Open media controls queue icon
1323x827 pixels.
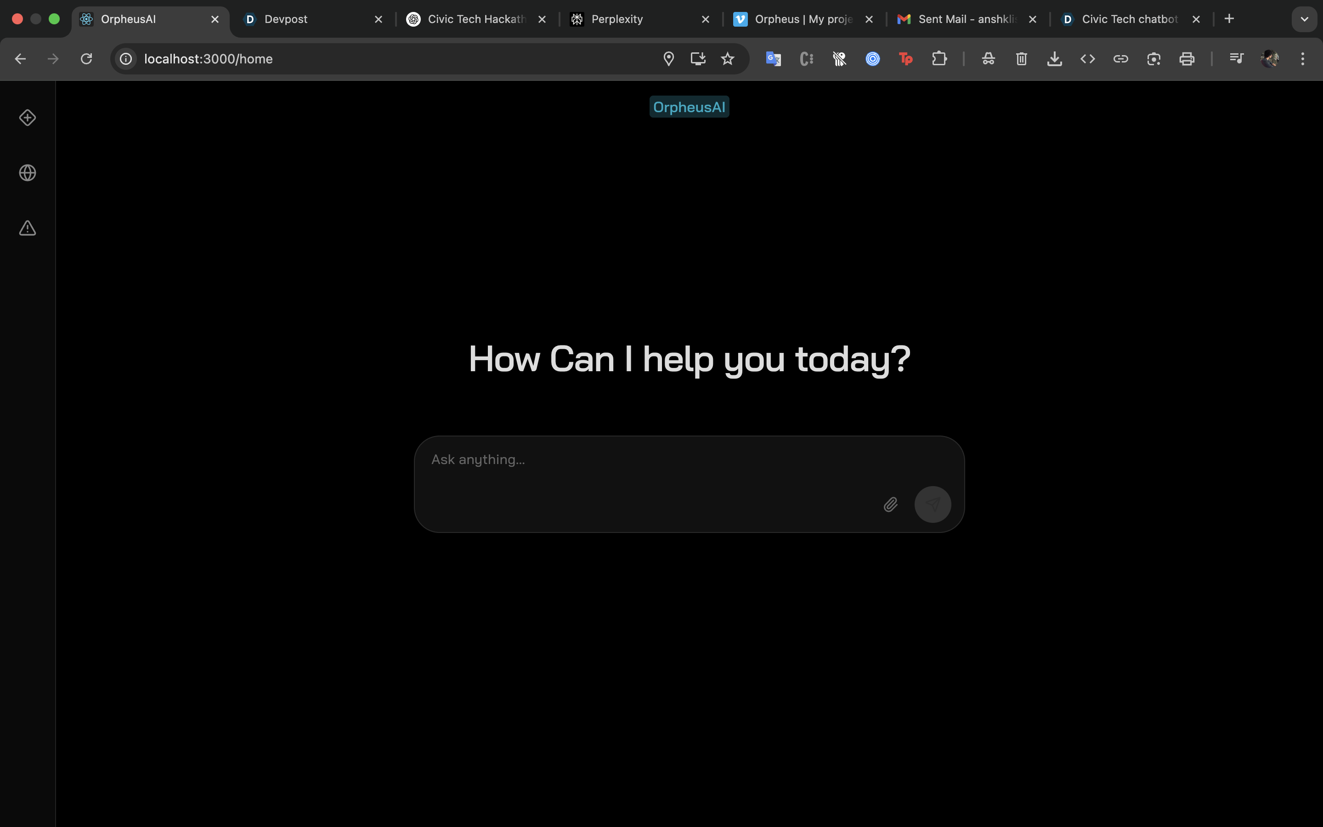click(x=1236, y=58)
